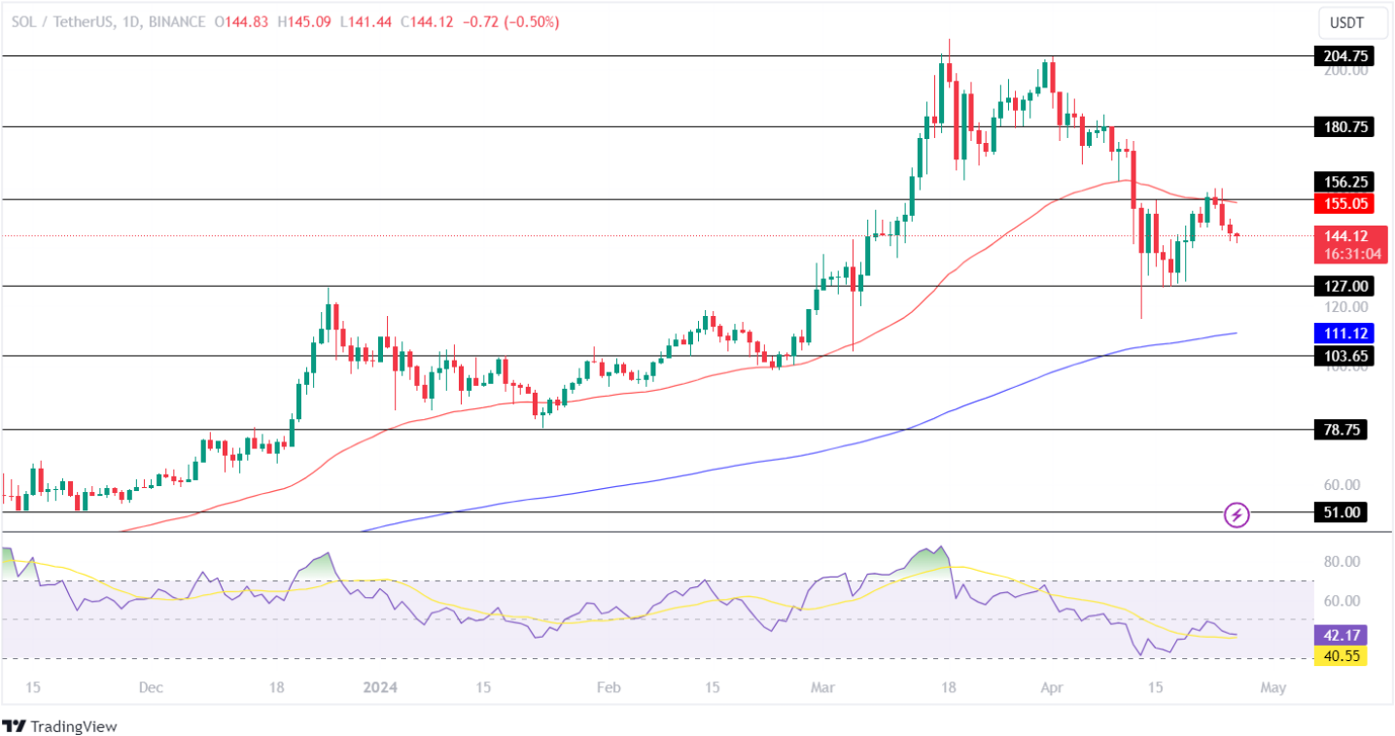
Task: Click the purple 42.17 RSI value label
Action: [x=1341, y=636]
